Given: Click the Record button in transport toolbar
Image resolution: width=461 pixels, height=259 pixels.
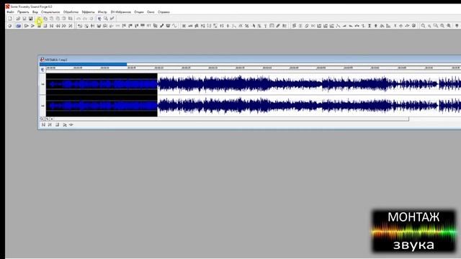Looking at the screenshot, I should (x=9, y=26).
